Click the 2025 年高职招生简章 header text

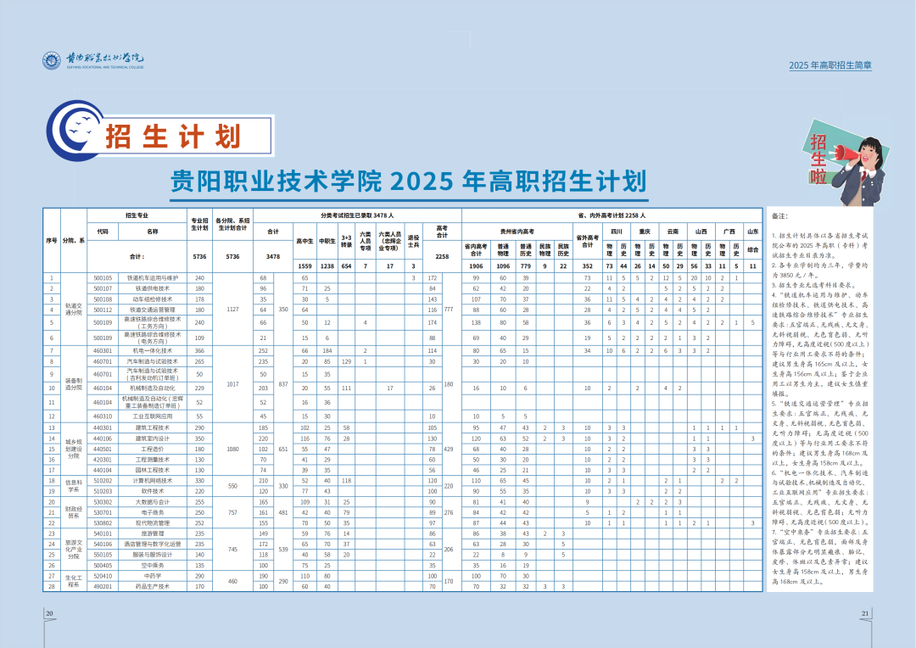829,65
